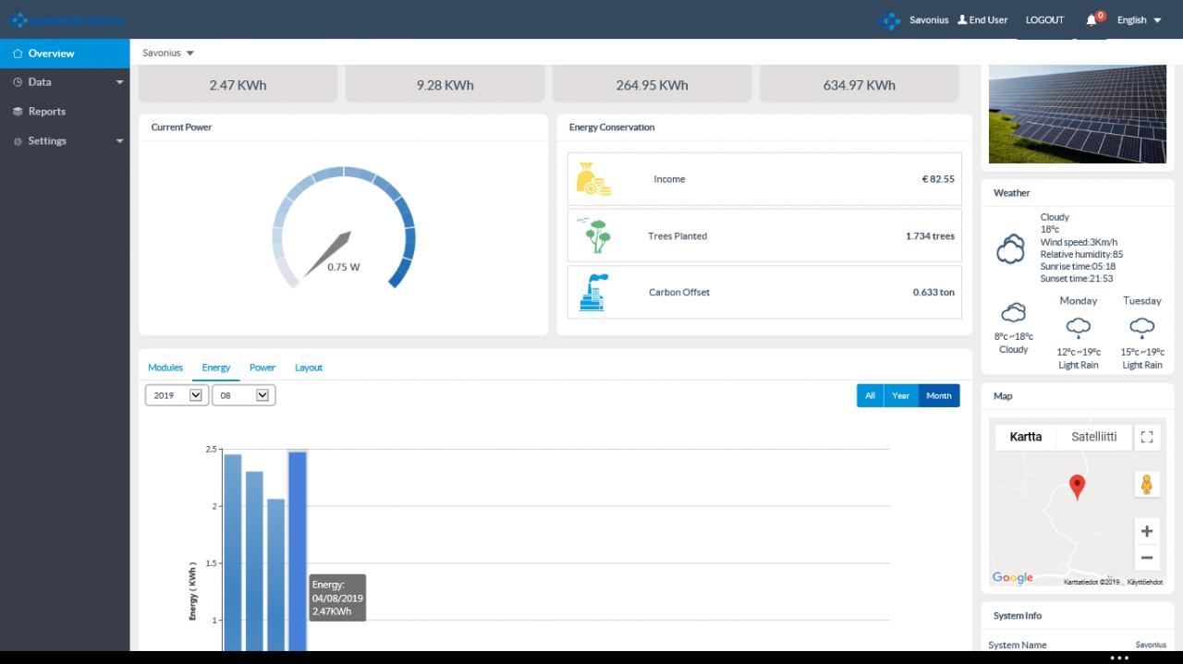The height and width of the screenshot is (664, 1183).
Task: Open the year 2019 dropdown
Action: (x=177, y=395)
